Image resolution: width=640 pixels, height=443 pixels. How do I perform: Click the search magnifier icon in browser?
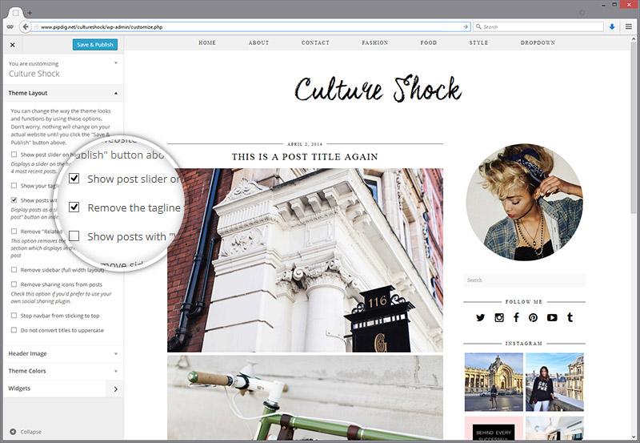pyautogui.click(x=478, y=26)
